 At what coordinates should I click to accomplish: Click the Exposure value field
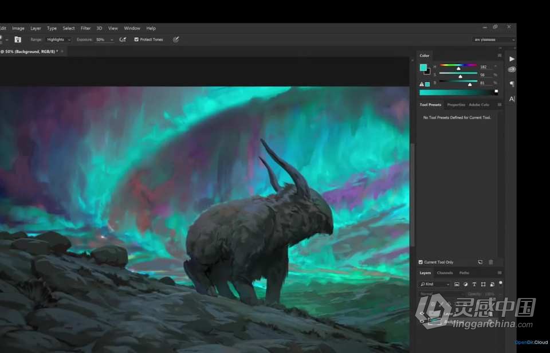click(x=101, y=40)
